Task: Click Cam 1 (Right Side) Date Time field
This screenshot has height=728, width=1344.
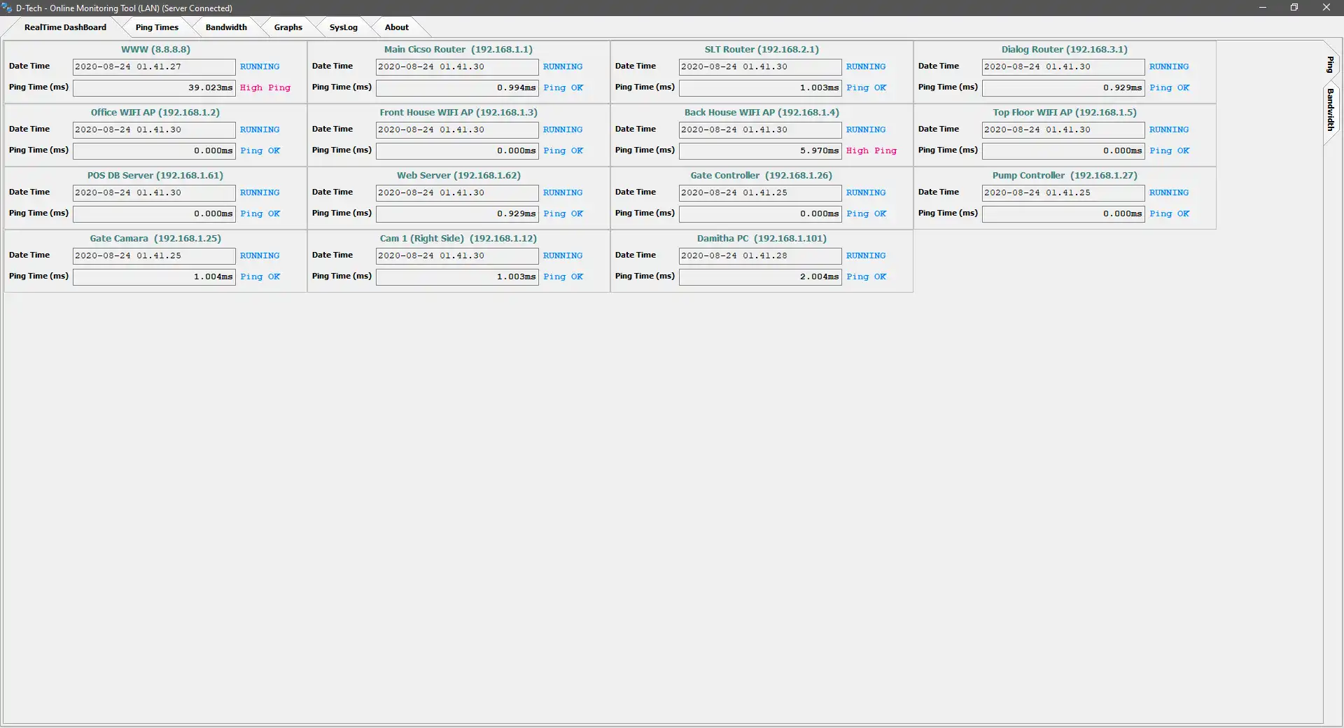Action: (x=457, y=256)
